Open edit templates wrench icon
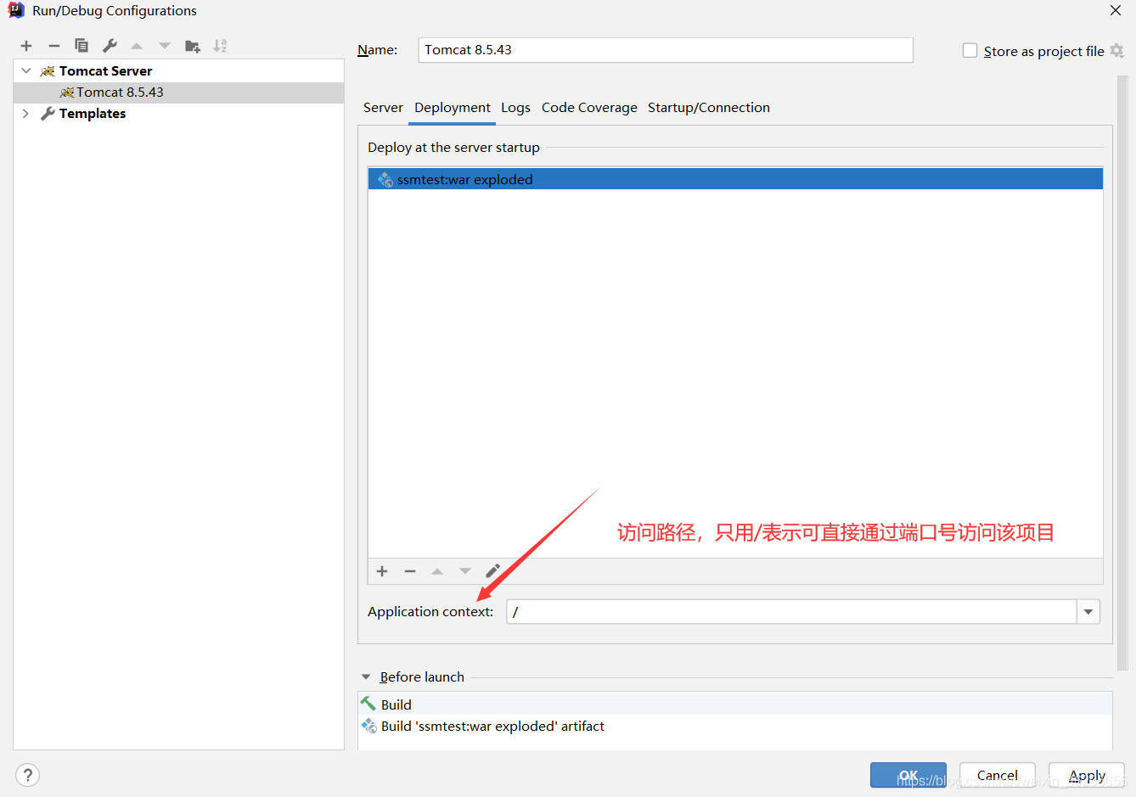 tap(110, 46)
